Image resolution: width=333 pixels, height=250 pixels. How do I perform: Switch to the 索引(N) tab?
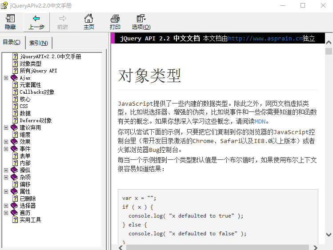(39, 43)
